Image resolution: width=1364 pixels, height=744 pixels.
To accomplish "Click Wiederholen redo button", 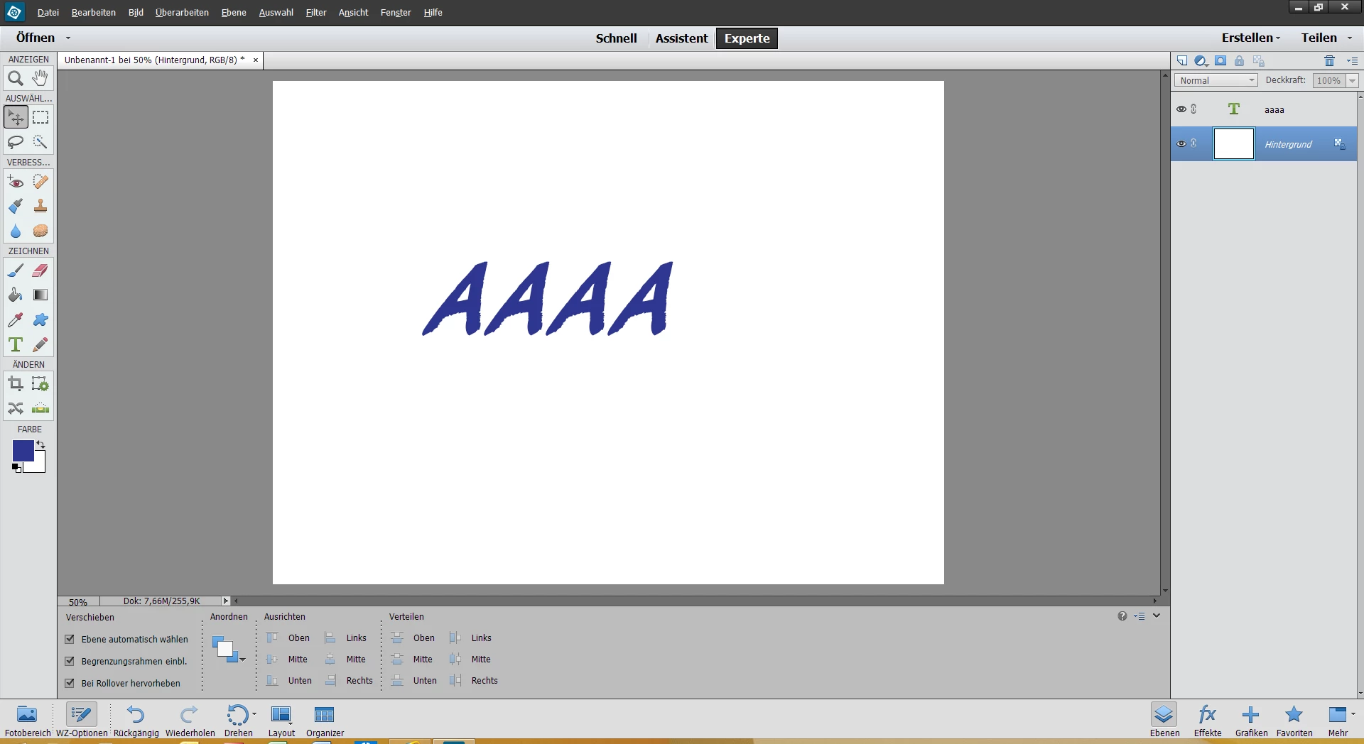I will [x=190, y=721].
